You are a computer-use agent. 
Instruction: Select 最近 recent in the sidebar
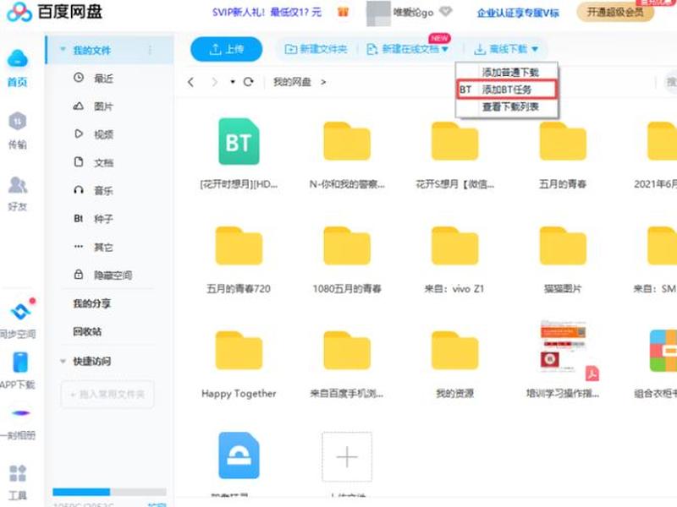(103, 79)
